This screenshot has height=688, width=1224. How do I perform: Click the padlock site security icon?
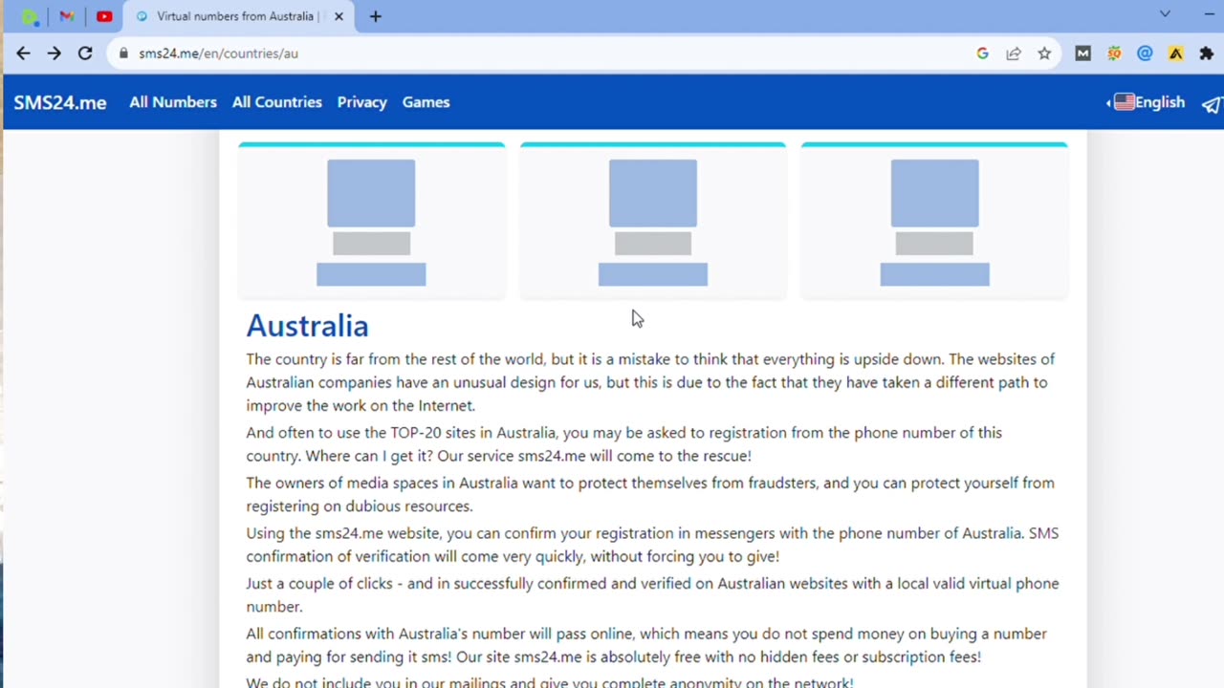tap(123, 54)
